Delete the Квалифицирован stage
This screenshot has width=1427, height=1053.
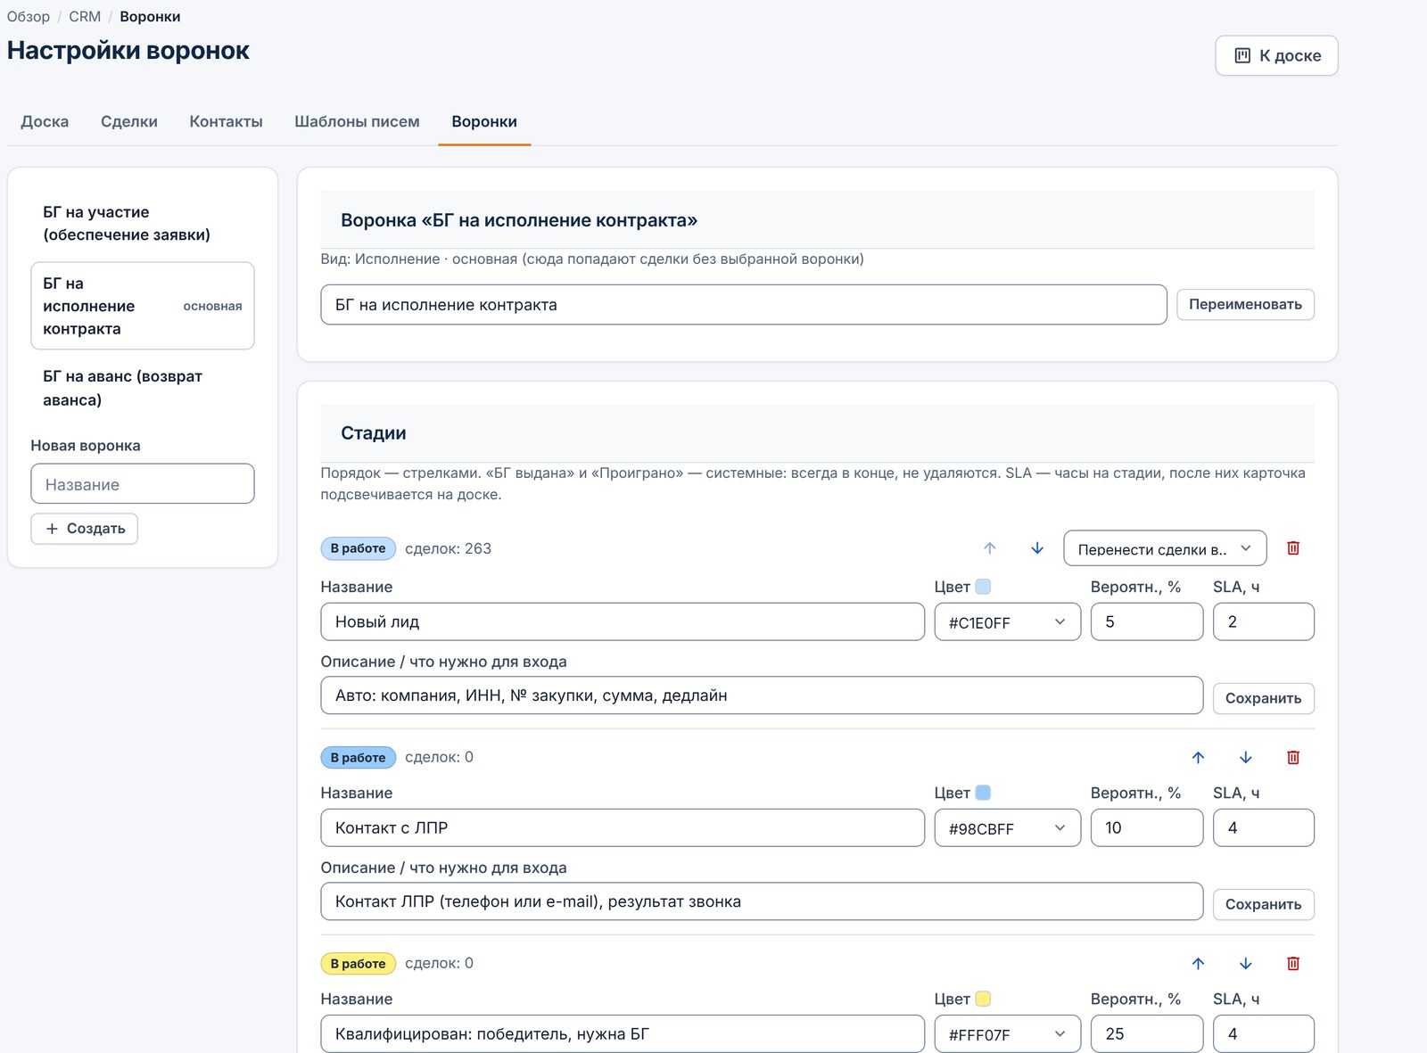1293,964
